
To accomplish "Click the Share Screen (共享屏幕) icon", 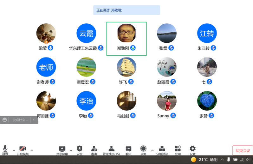I will click(62, 149).
